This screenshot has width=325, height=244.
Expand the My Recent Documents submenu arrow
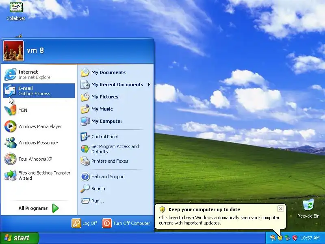click(x=149, y=85)
